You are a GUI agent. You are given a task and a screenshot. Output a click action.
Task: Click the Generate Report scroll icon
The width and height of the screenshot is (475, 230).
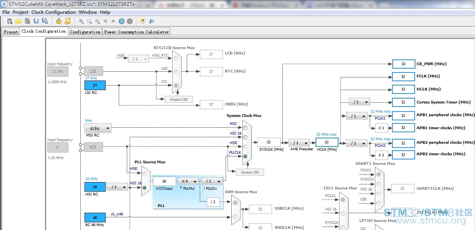click(68, 21)
